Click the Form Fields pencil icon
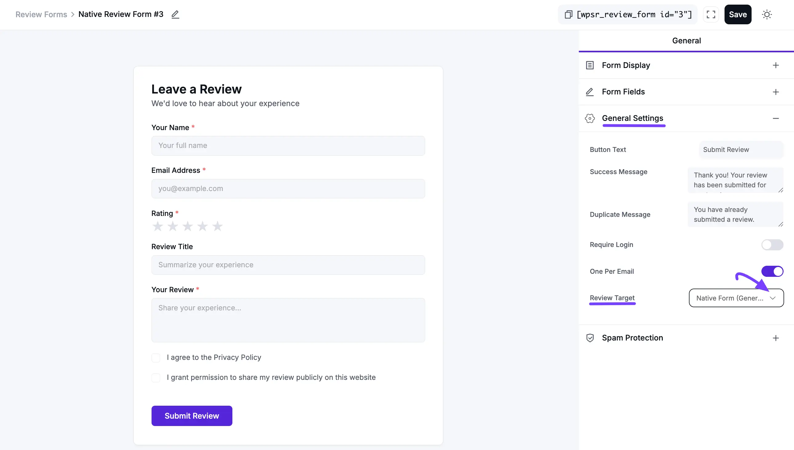 tap(590, 92)
